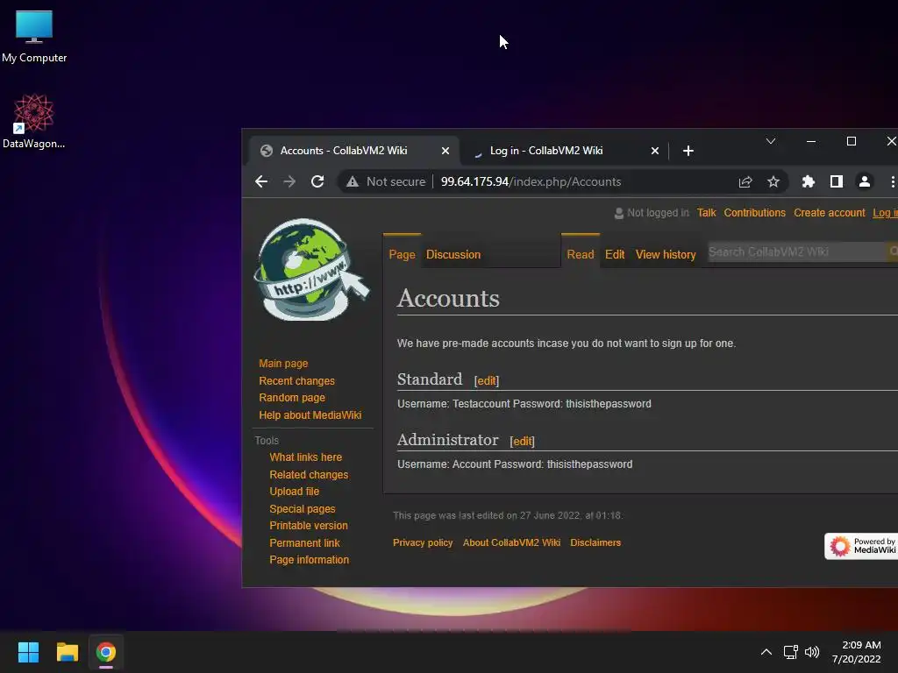Select the Page tab of the wiki

tap(402, 255)
